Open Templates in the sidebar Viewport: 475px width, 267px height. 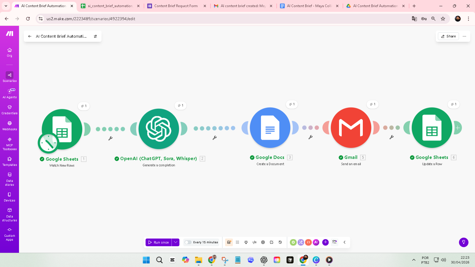pyautogui.click(x=9, y=161)
